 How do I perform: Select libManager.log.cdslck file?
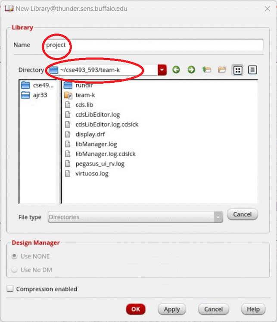tap(100, 154)
